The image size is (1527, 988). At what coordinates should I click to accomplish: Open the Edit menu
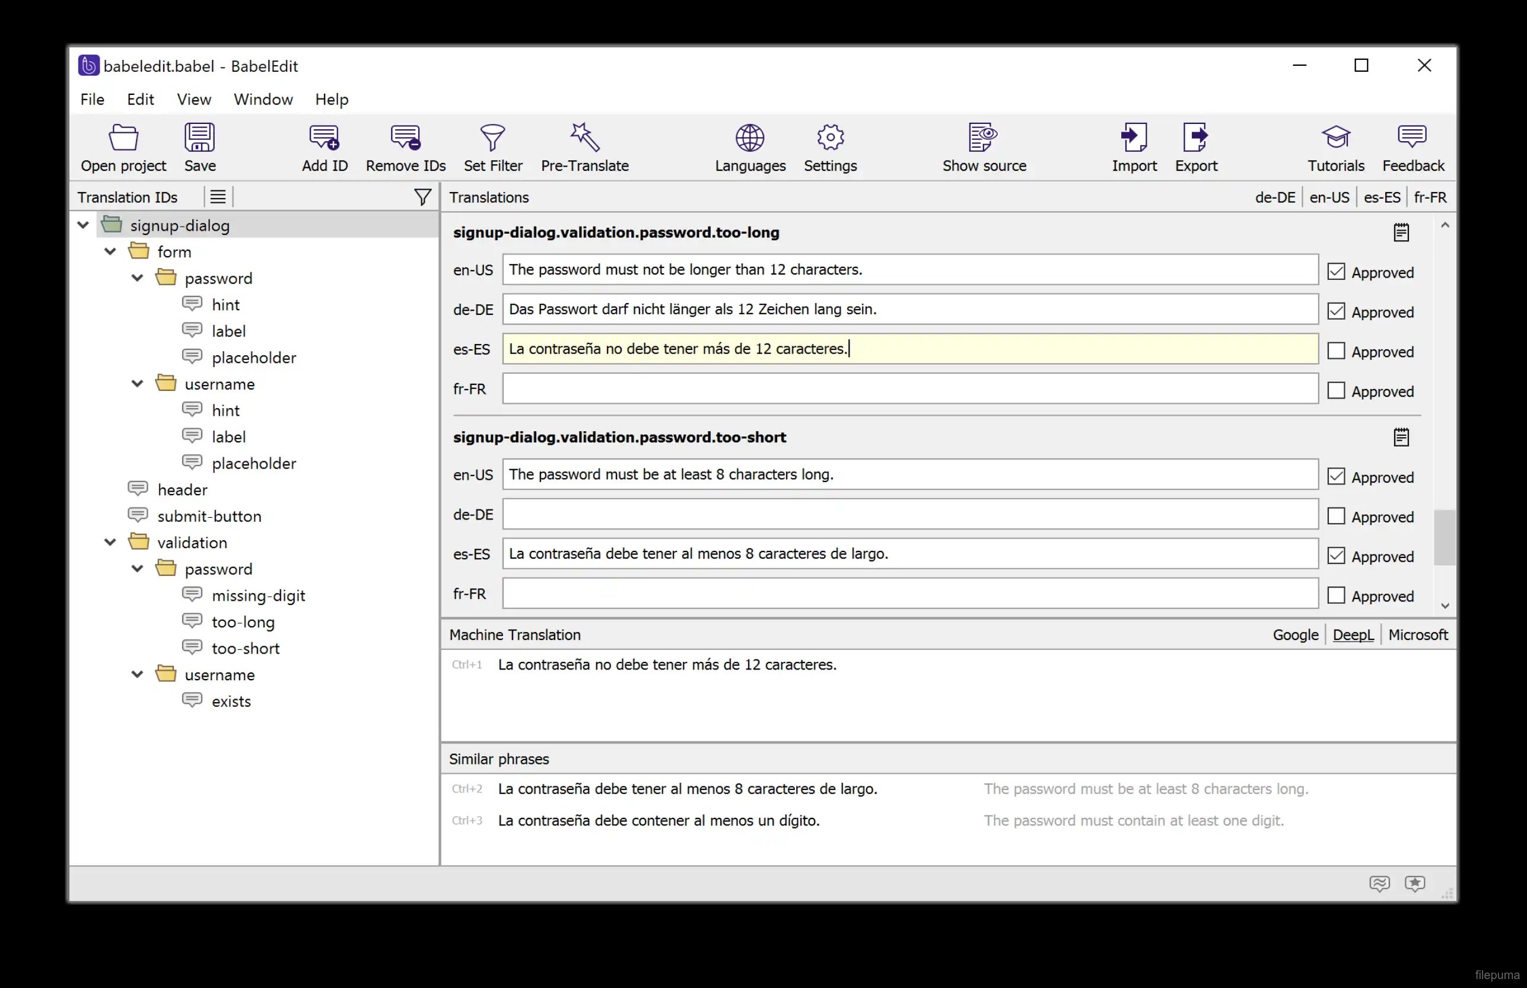point(140,100)
